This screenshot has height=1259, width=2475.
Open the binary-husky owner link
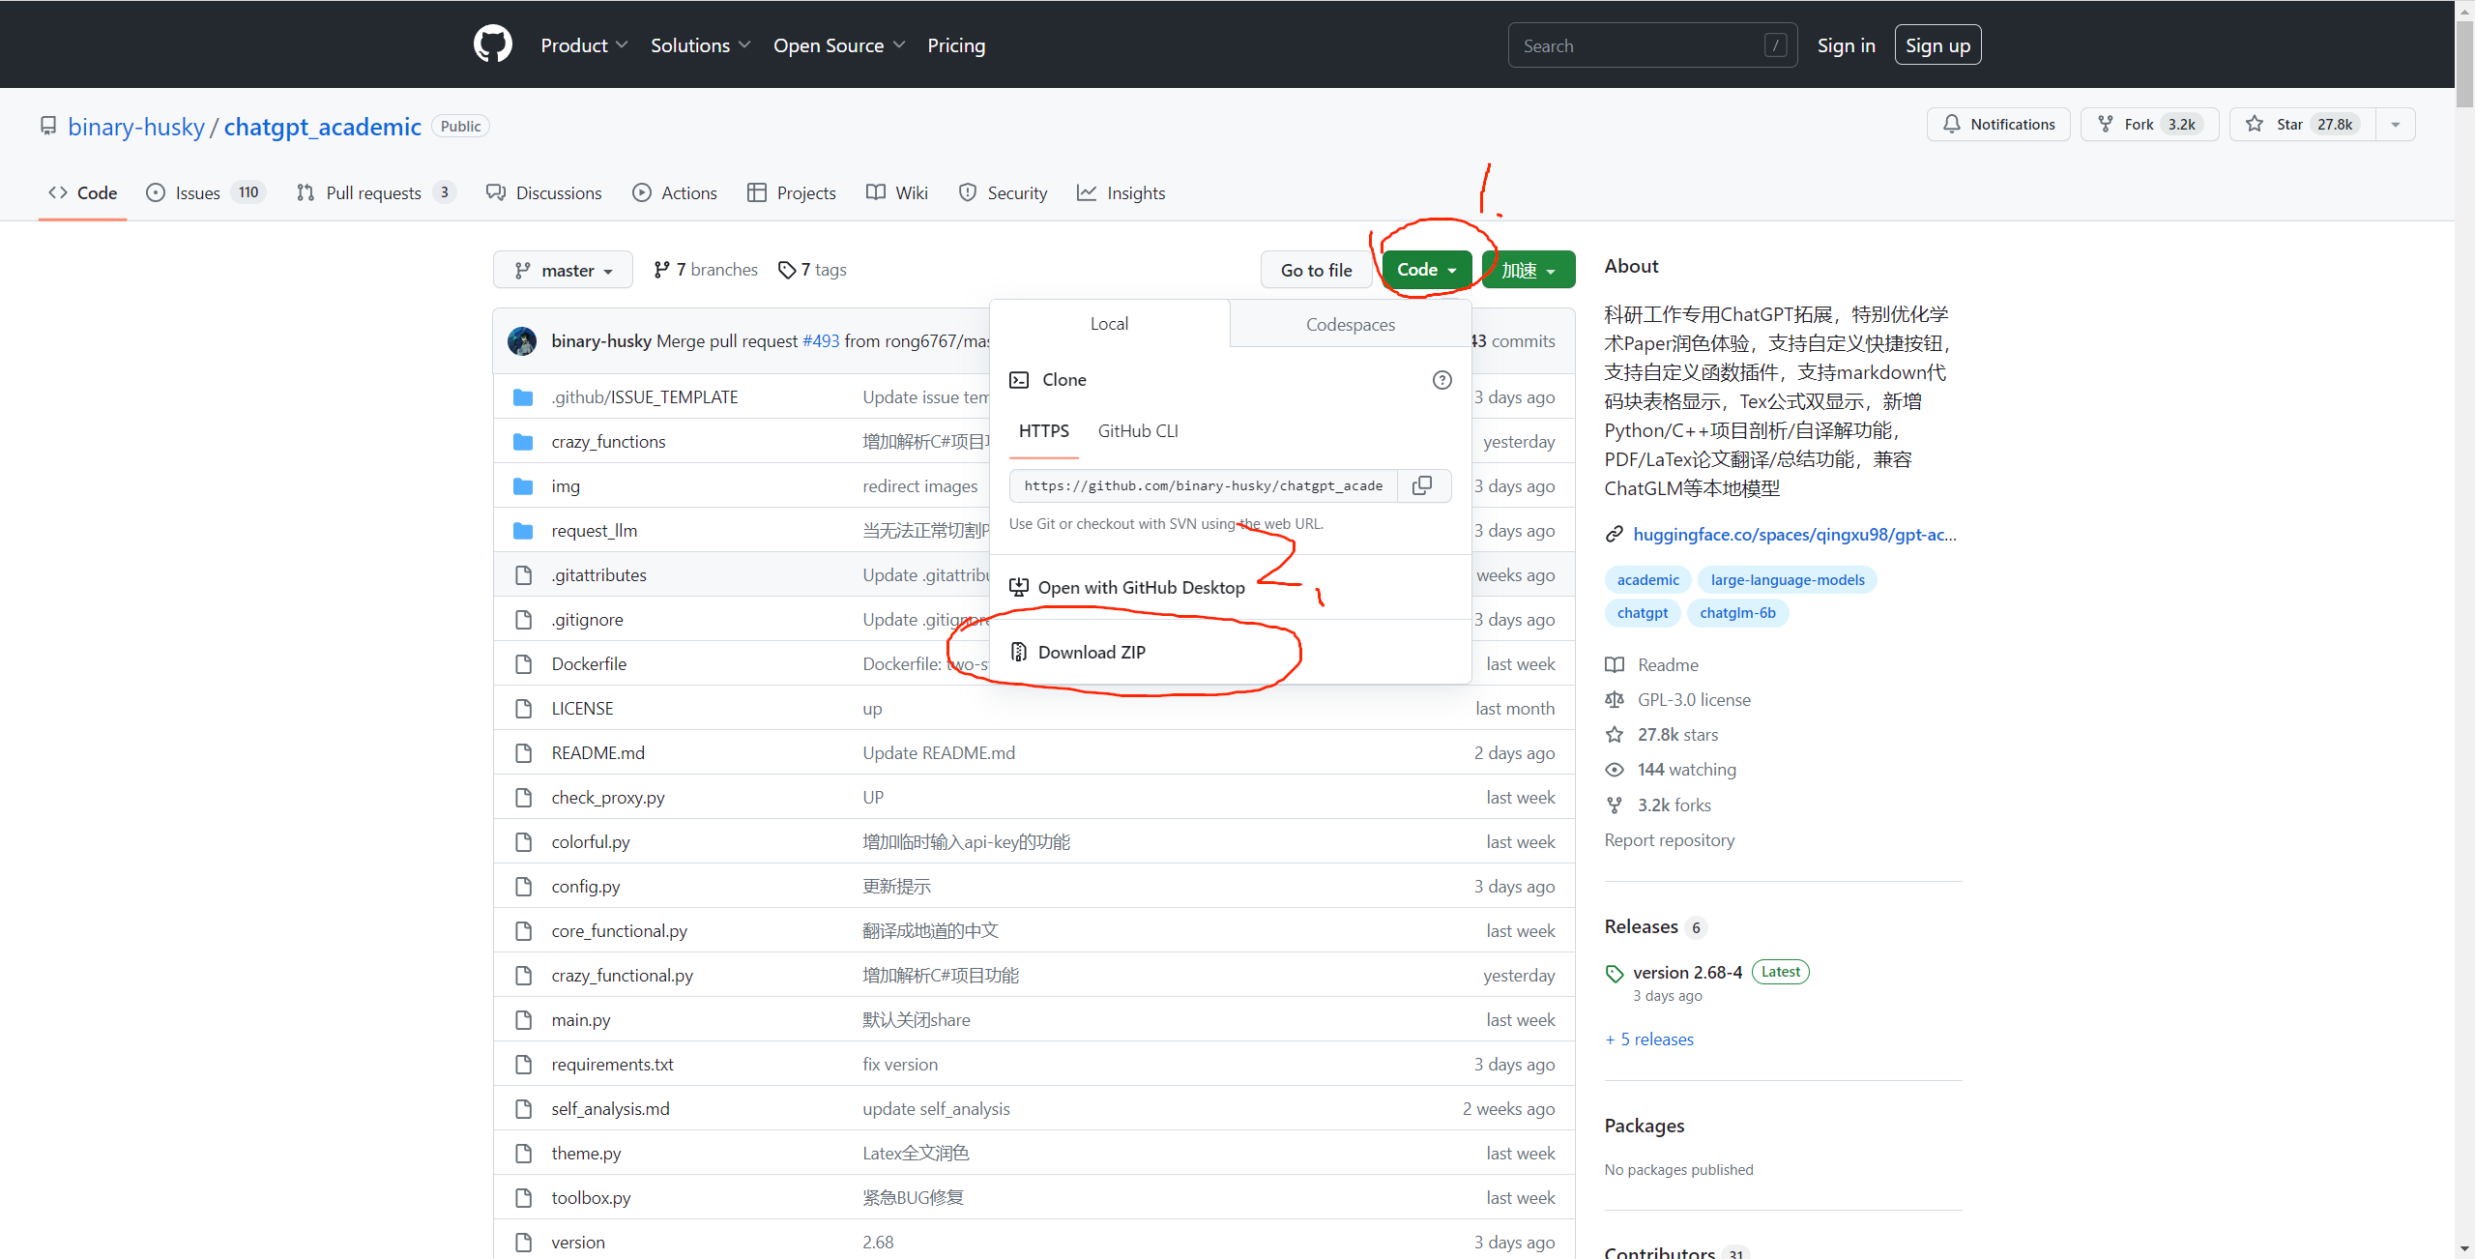pos(136,127)
